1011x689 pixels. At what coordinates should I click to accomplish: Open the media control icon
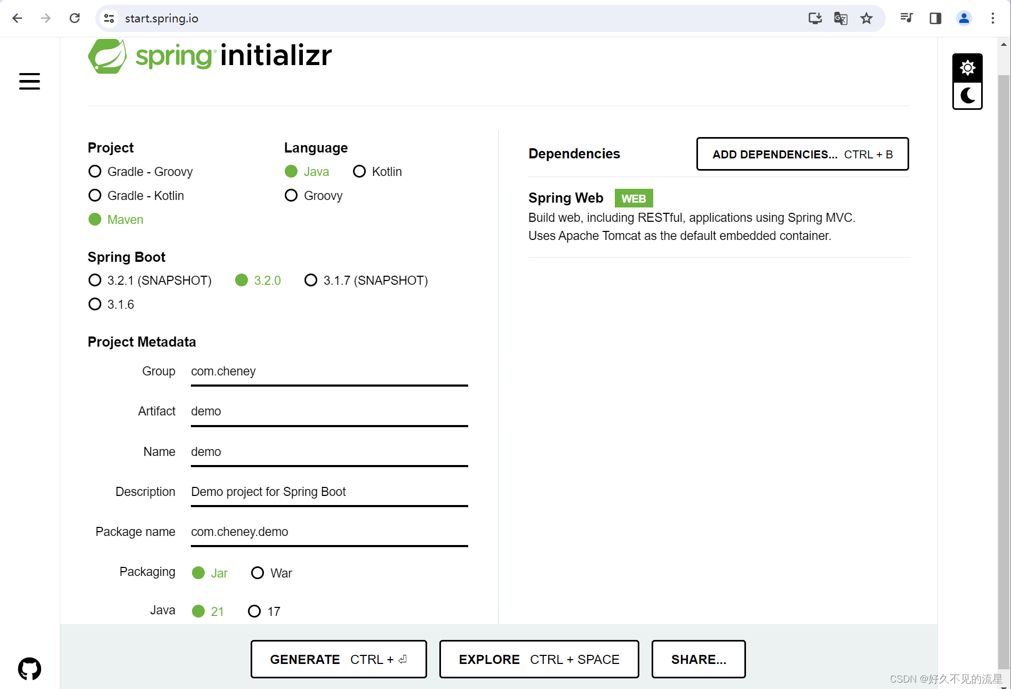906,18
